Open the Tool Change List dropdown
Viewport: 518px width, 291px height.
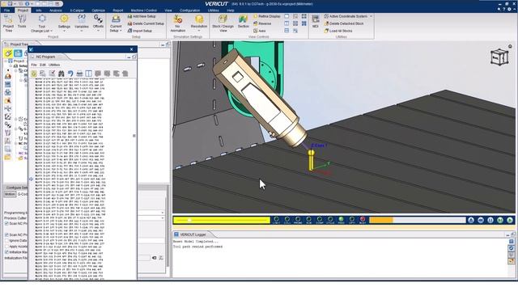coord(42,23)
